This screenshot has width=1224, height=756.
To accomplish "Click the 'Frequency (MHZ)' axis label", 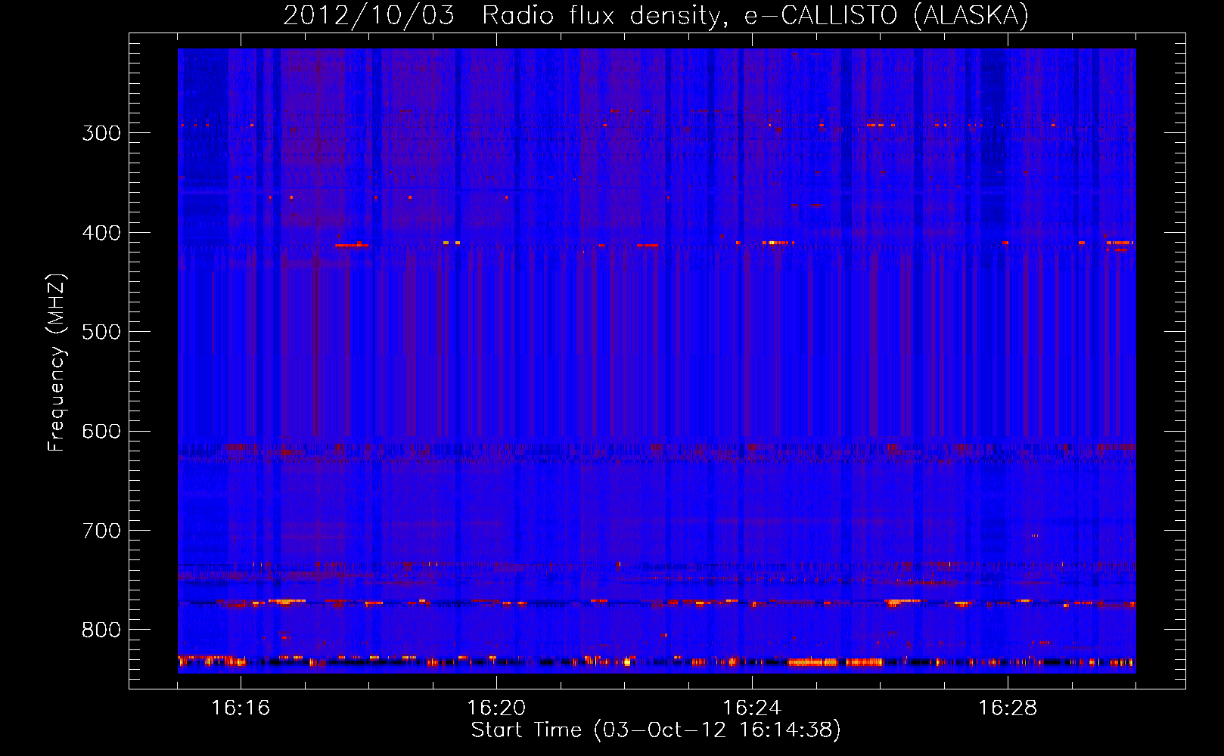I will pos(57,362).
